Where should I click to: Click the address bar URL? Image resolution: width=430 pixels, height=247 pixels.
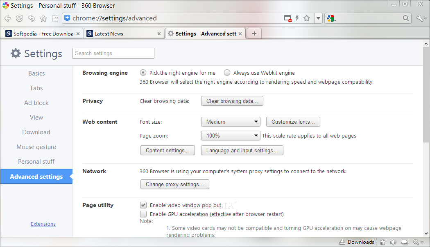click(115, 18)
